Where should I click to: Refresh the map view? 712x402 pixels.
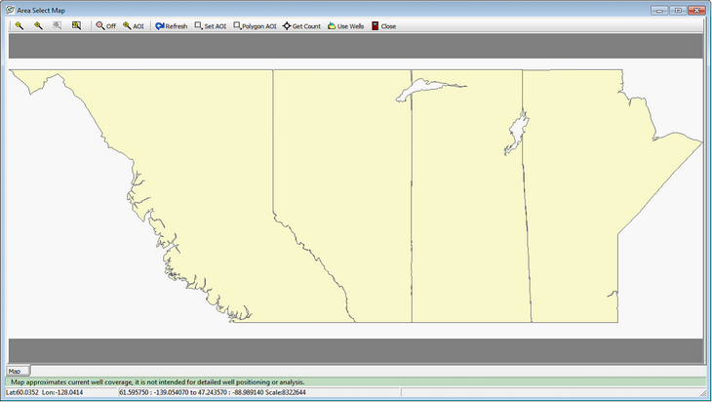pos(171,25)
